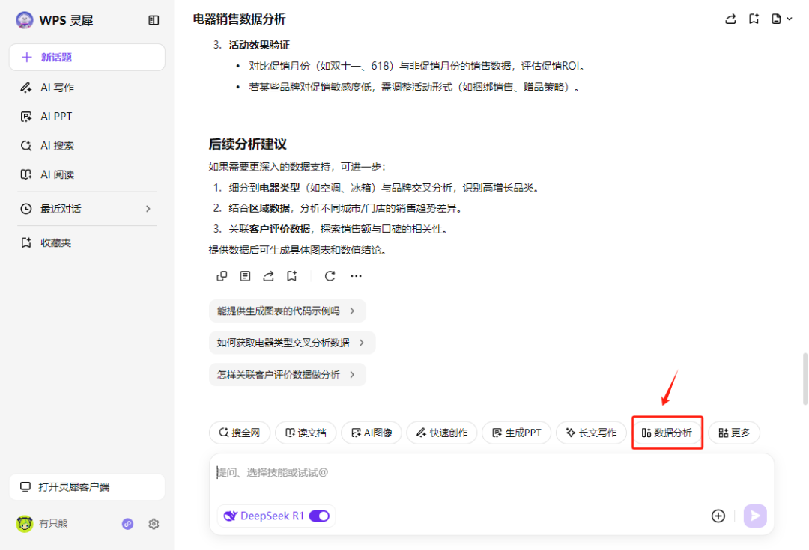Bookmark conversation icon at top right
This screenshot has width=809, height=550.
754,19
